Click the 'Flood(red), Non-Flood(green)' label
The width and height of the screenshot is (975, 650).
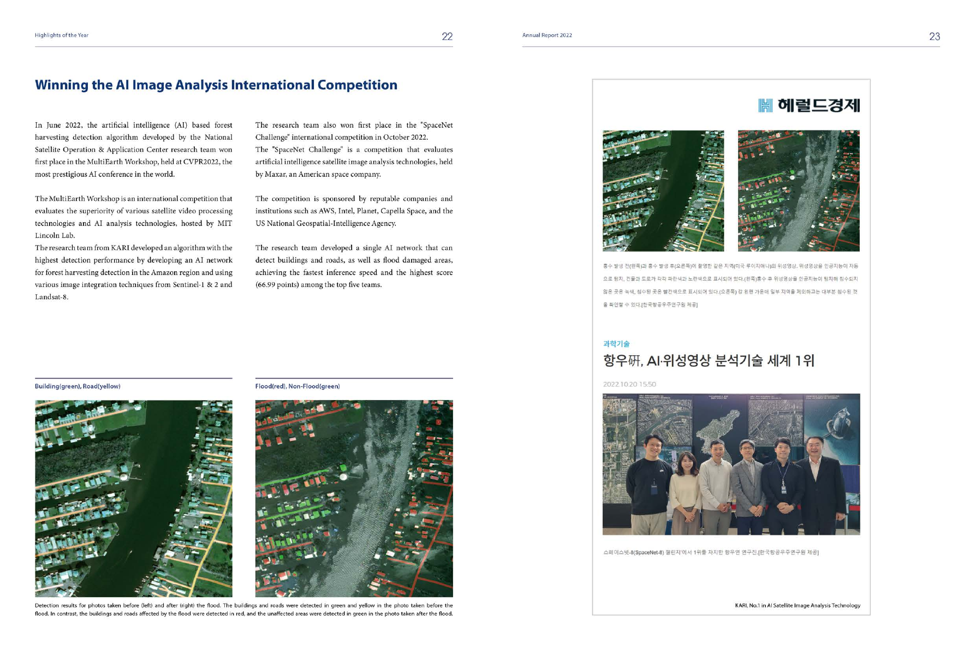(x=297, y=386)
